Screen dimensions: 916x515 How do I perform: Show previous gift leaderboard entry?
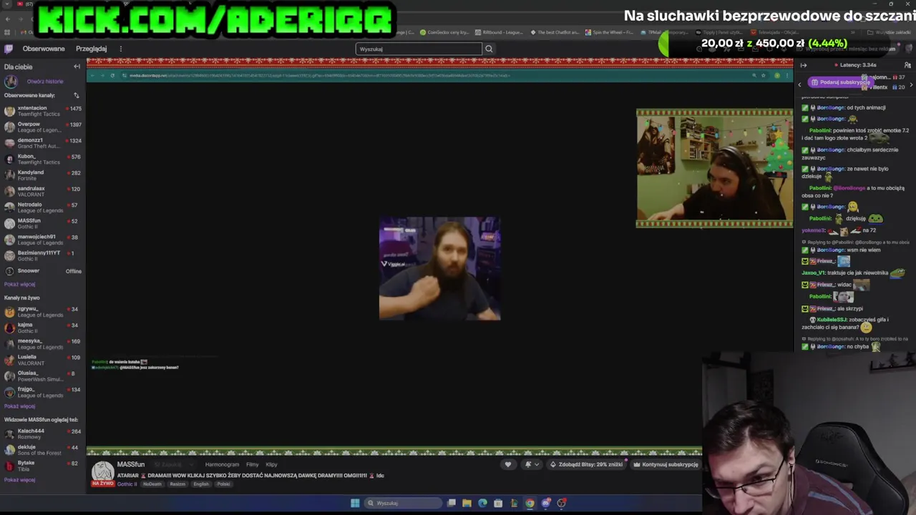coord(800,85)
